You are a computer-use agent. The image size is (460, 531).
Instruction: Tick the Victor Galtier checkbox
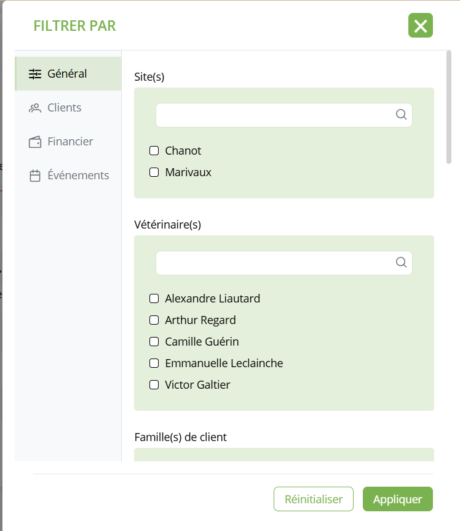[154, 385]
